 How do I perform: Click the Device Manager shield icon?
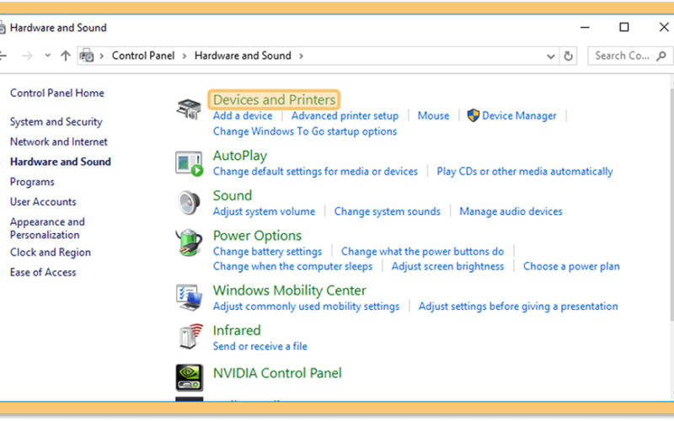point(473,115)
